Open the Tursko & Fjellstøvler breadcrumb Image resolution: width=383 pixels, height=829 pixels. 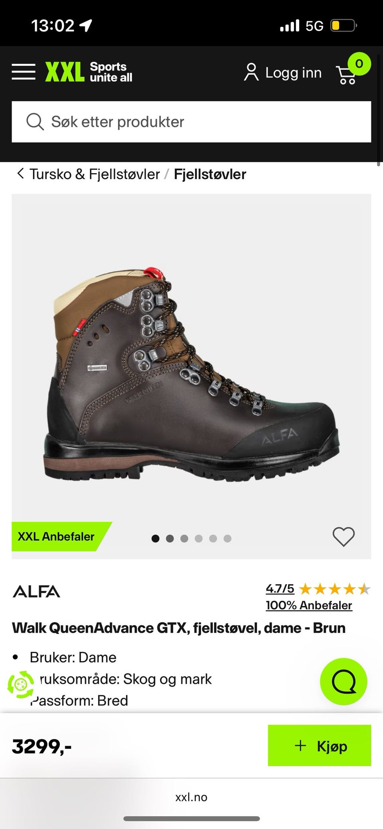point(95,174)
